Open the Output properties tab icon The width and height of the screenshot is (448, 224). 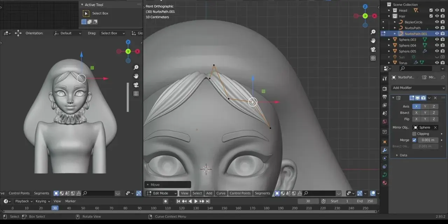tap(385, 97)
